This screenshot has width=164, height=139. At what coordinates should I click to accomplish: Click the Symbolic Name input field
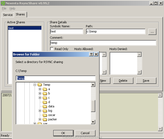pyautogui.click(x=67, y=31)
